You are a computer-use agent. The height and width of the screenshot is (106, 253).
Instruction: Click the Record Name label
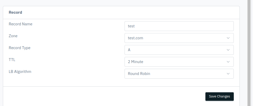click(21, 24)
